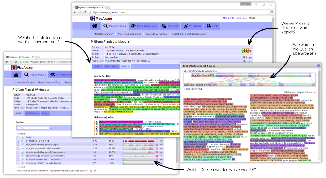Open Werkzeuge tab in center window

tap(192, 26)
